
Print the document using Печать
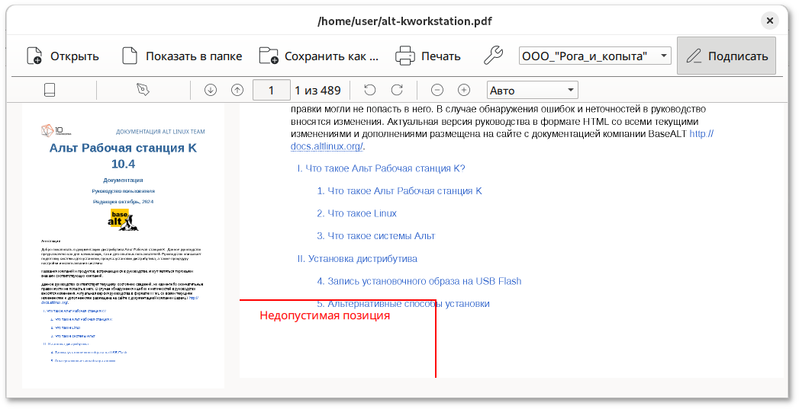coord(427,56)
